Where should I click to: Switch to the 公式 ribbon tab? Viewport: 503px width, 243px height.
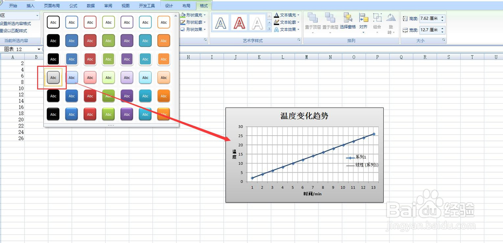(73, 6)
